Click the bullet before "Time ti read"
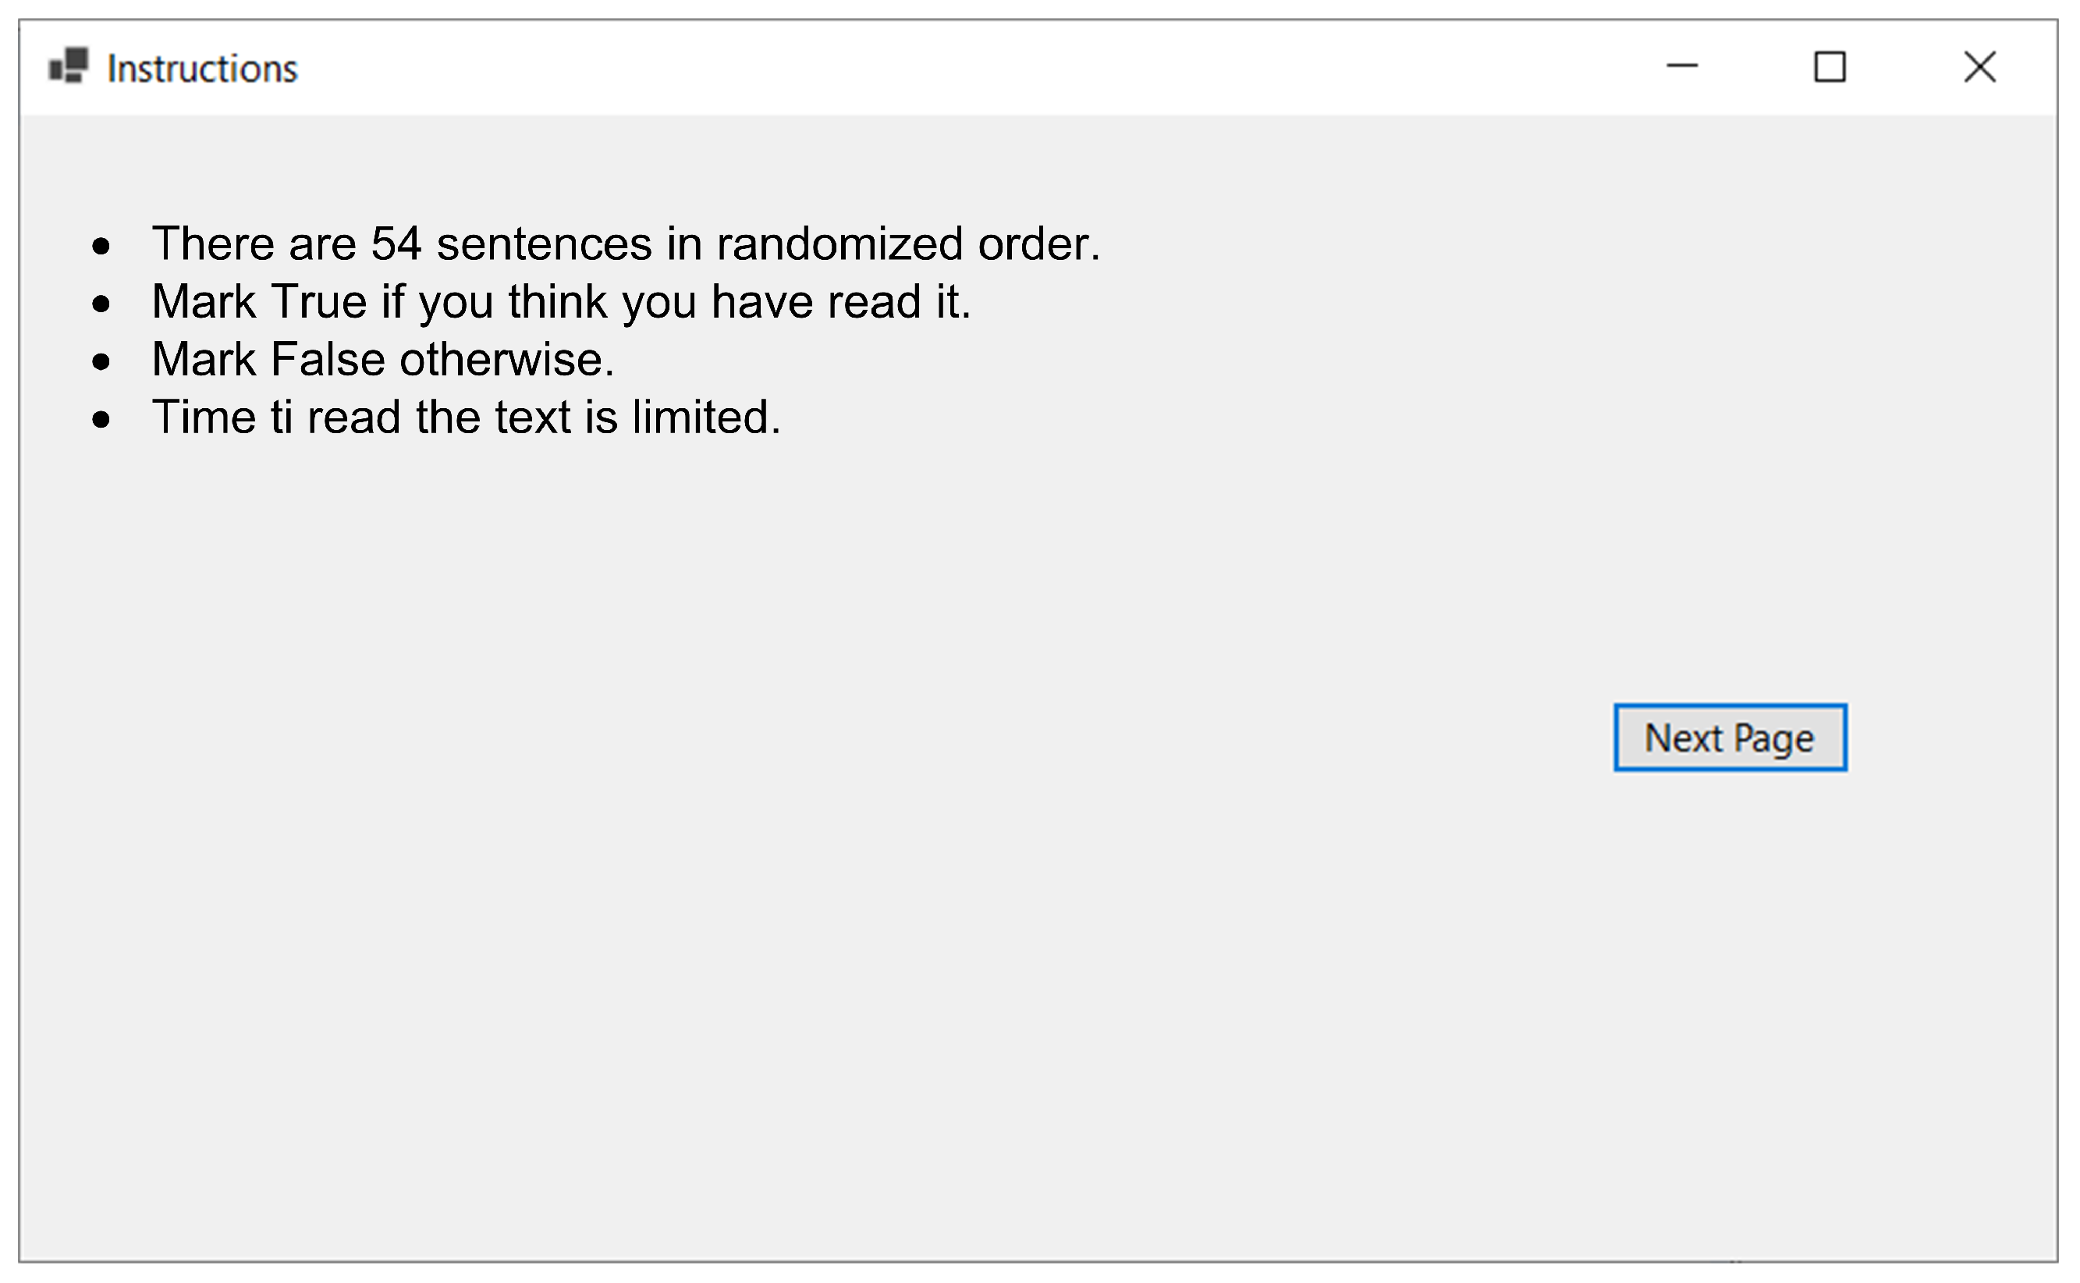2080x1283 pixels. click(101, 418)
